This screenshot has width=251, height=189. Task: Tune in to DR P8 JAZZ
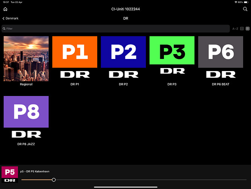[x=26, y=117]
